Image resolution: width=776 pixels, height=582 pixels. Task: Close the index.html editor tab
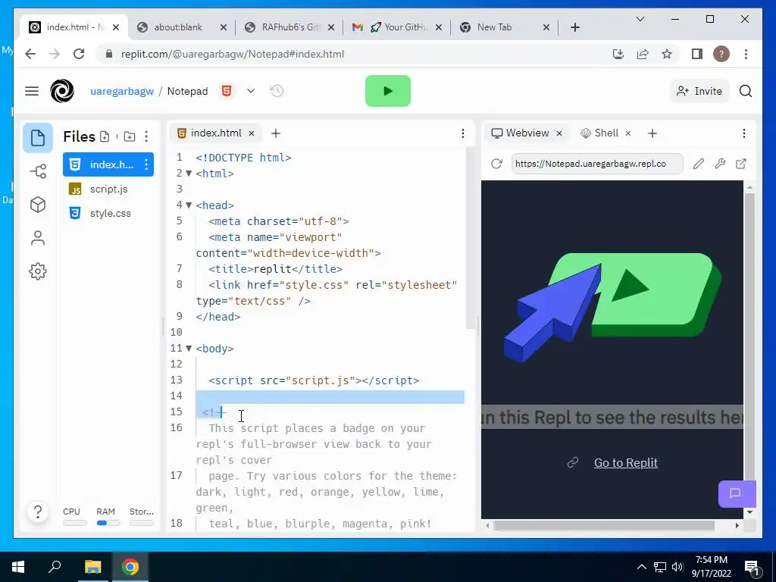click(x=252, y=133)
